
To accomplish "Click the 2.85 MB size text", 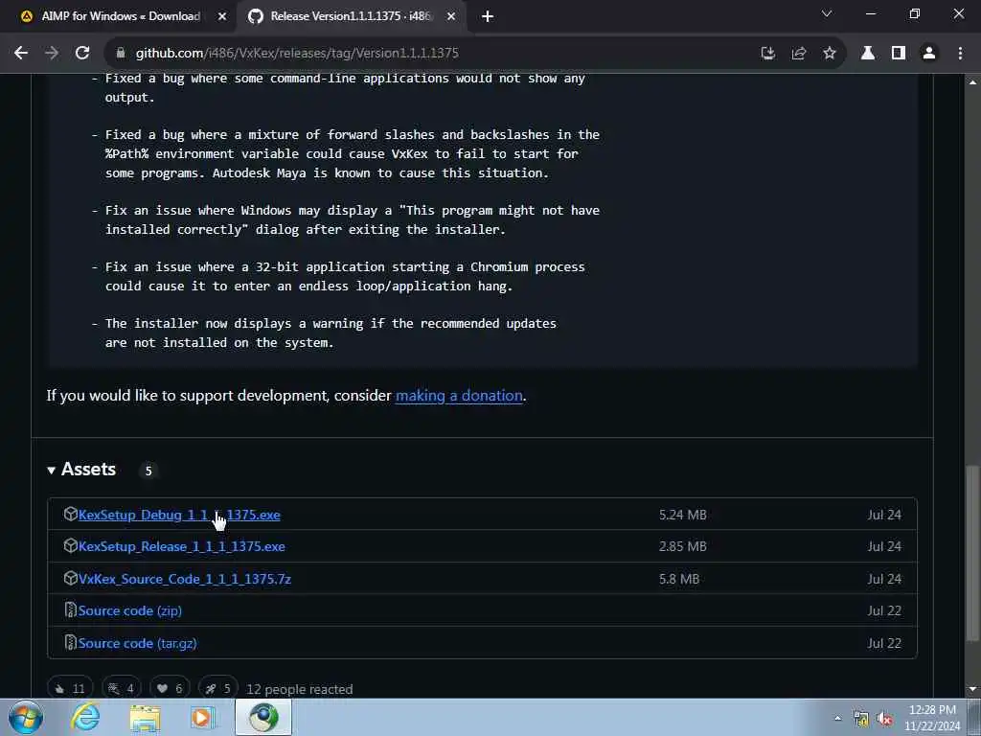I will (682, 546).
